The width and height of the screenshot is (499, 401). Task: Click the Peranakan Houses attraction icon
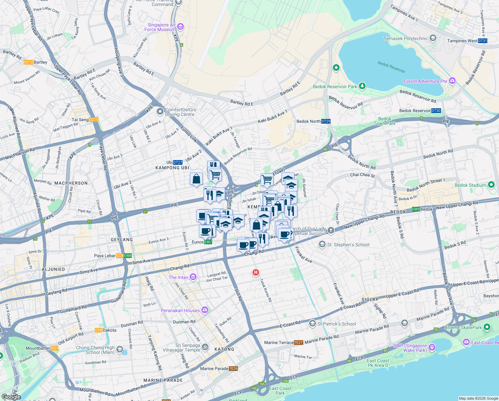204,310
